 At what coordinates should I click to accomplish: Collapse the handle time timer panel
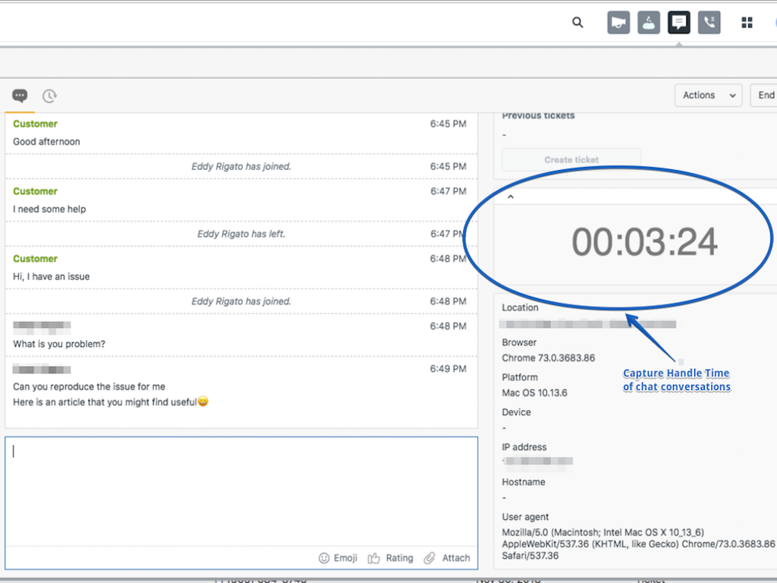[x=511, y=197]
